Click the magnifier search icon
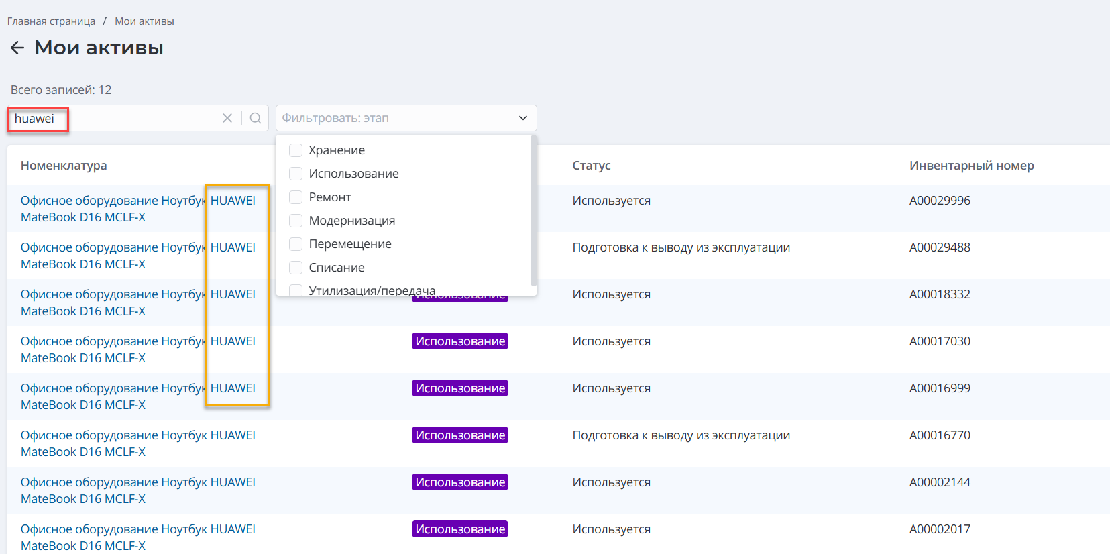The image size is (1110, 554). [x=256, y=118]
